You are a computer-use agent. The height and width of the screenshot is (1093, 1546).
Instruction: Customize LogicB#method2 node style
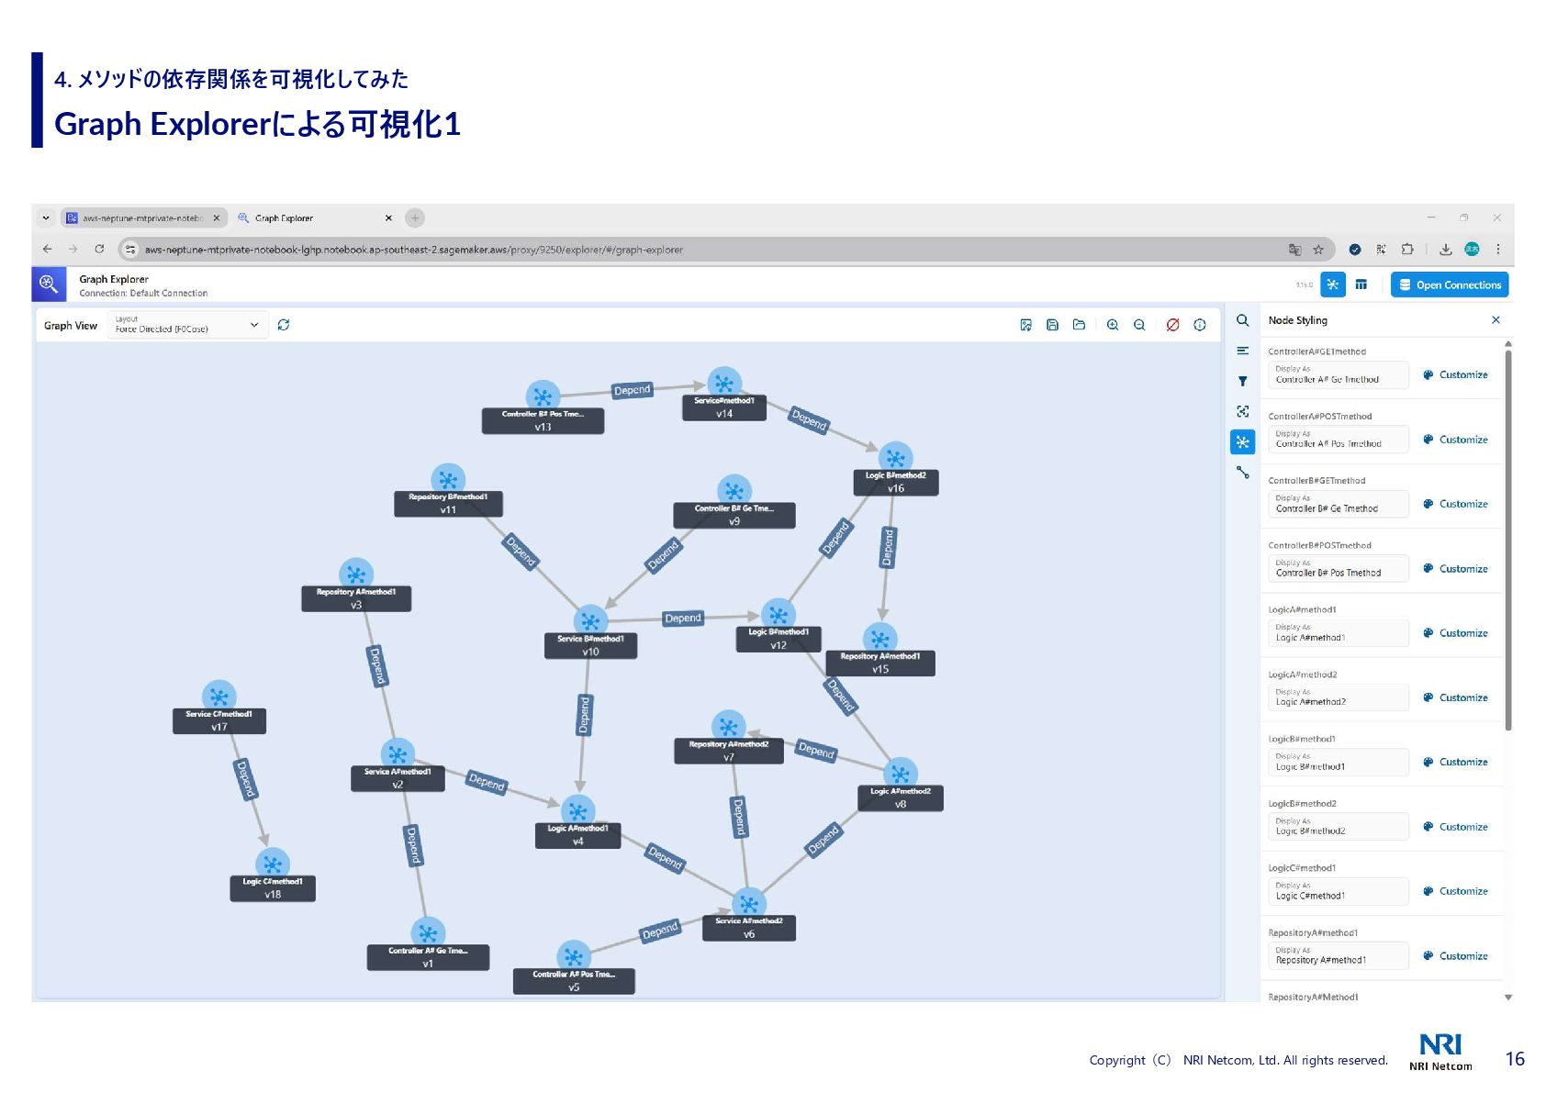[x=1455, y=827]
